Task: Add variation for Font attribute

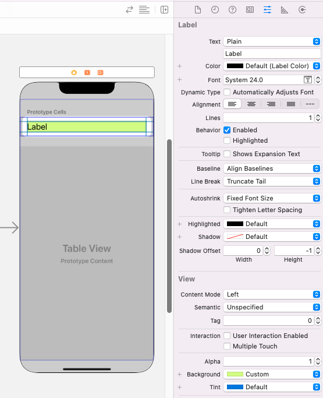Action: pos(180,80)
